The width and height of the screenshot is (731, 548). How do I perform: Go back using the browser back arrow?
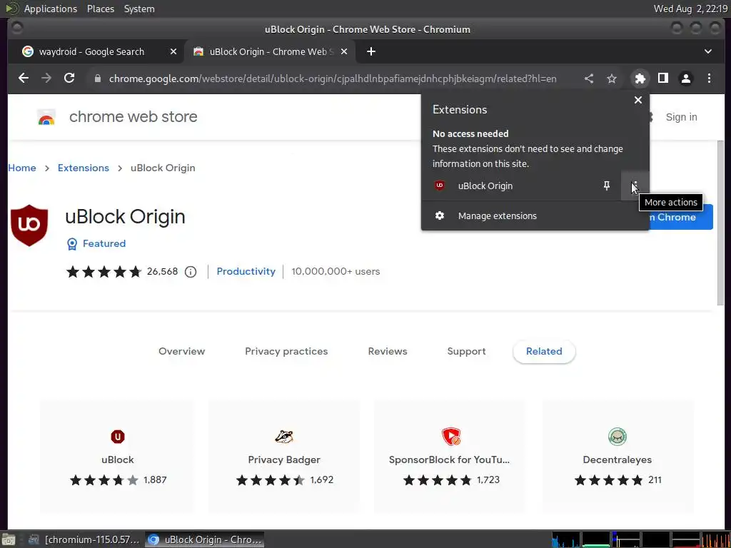pyautogui.click(x=24, y=78)
